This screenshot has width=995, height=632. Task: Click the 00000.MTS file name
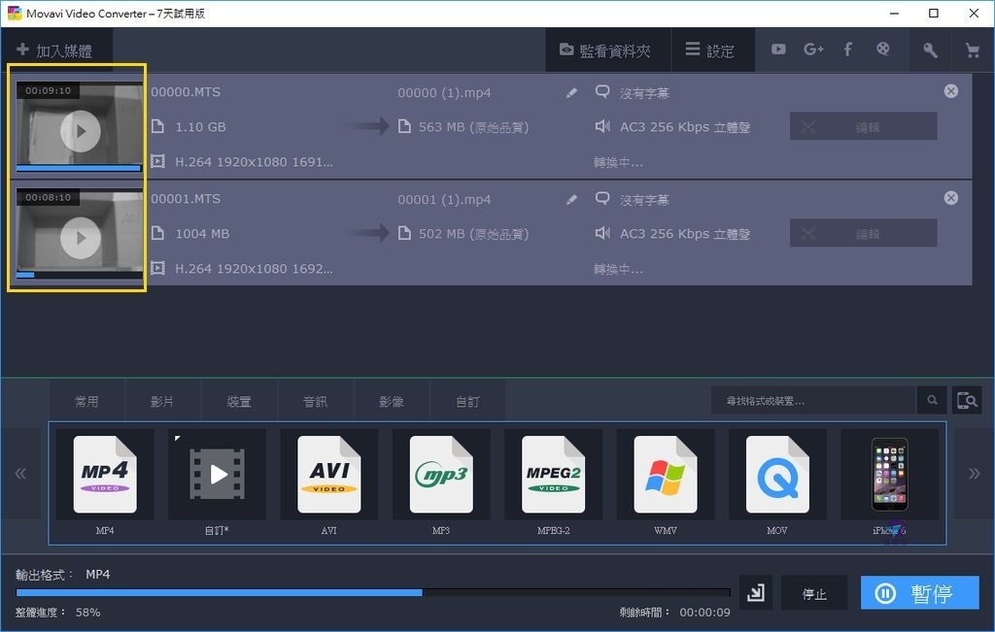186,92
